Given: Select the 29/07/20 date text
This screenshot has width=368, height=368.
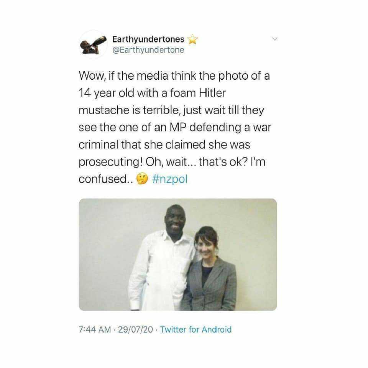Looking at the screenshot, I should 135,330.
